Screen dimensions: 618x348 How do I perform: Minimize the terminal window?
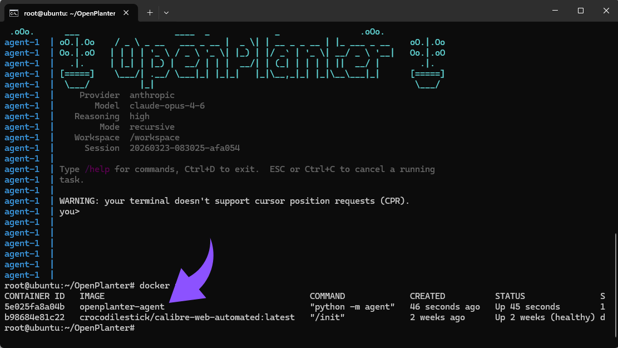555,11
